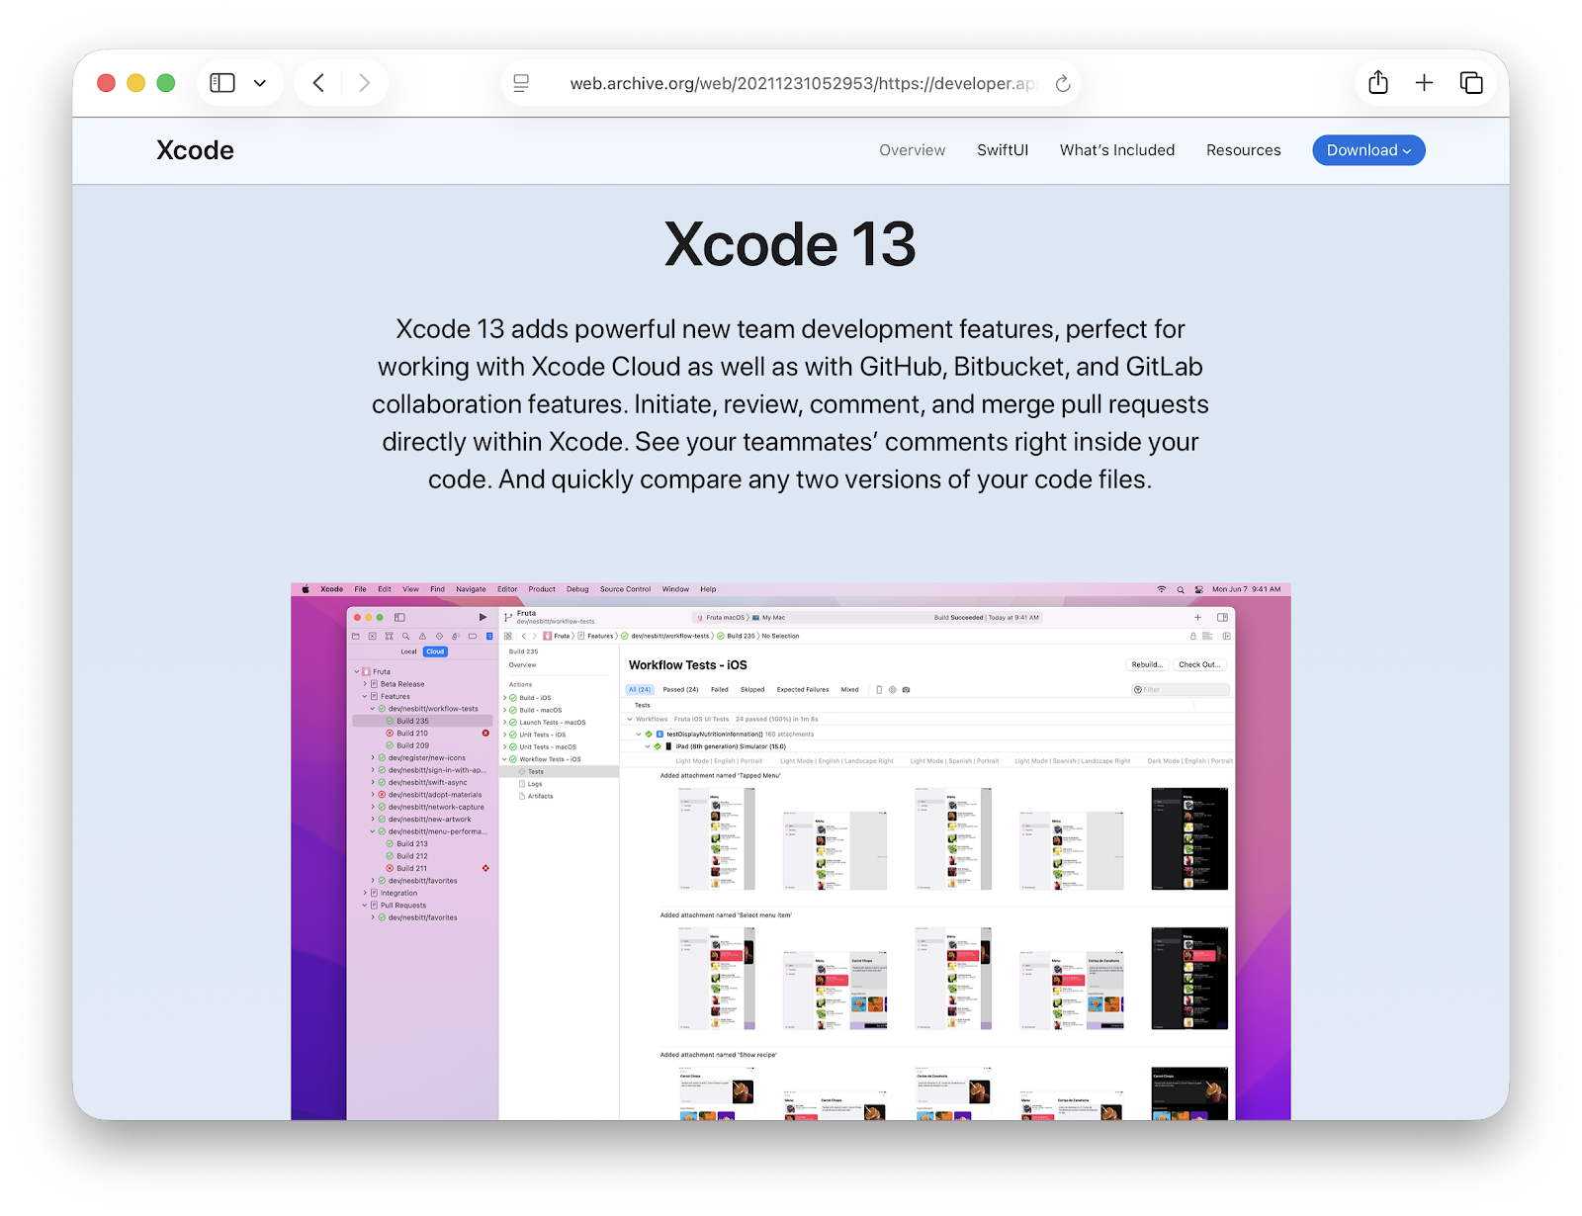Image resolution: width=1582 pixels, height=1216 pixels.
Task: Open the blue Download dropdown button
Action: coord(1368,150)
